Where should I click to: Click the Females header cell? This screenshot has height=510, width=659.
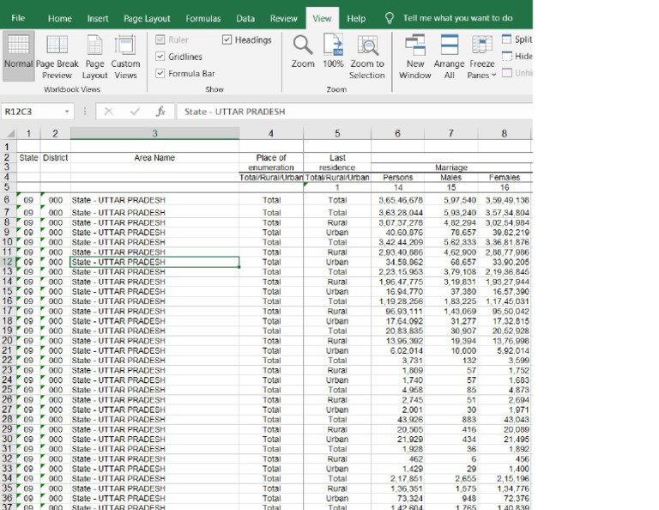(x=505, y=178)
